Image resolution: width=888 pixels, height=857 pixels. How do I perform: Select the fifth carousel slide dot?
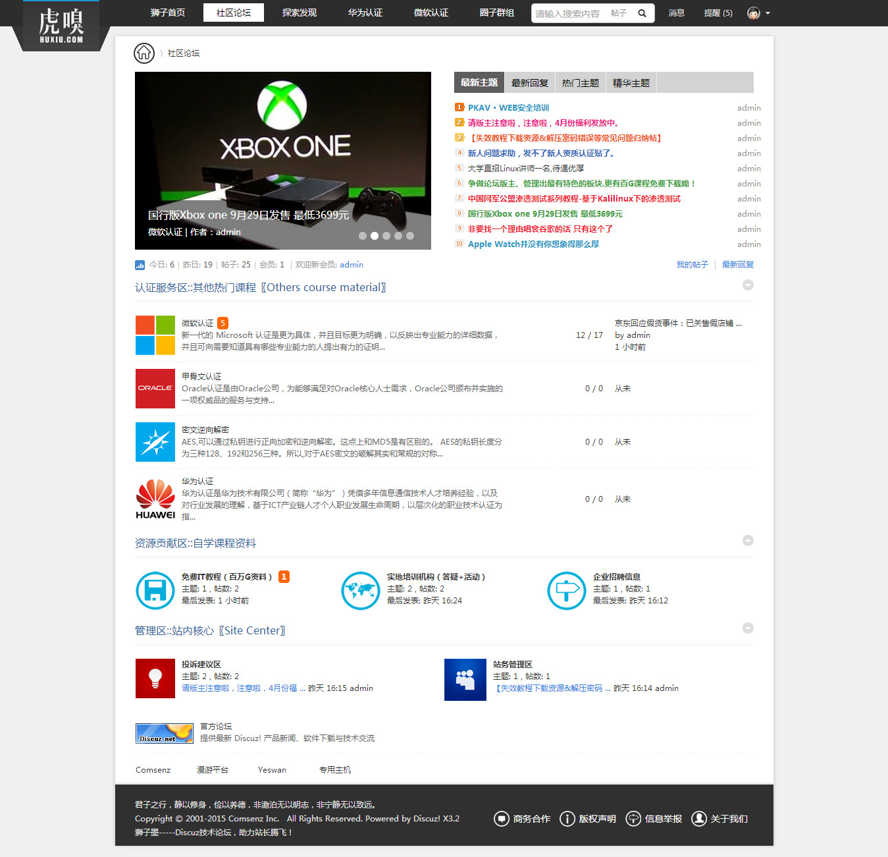pyautogui.click(x=410, y=236)
